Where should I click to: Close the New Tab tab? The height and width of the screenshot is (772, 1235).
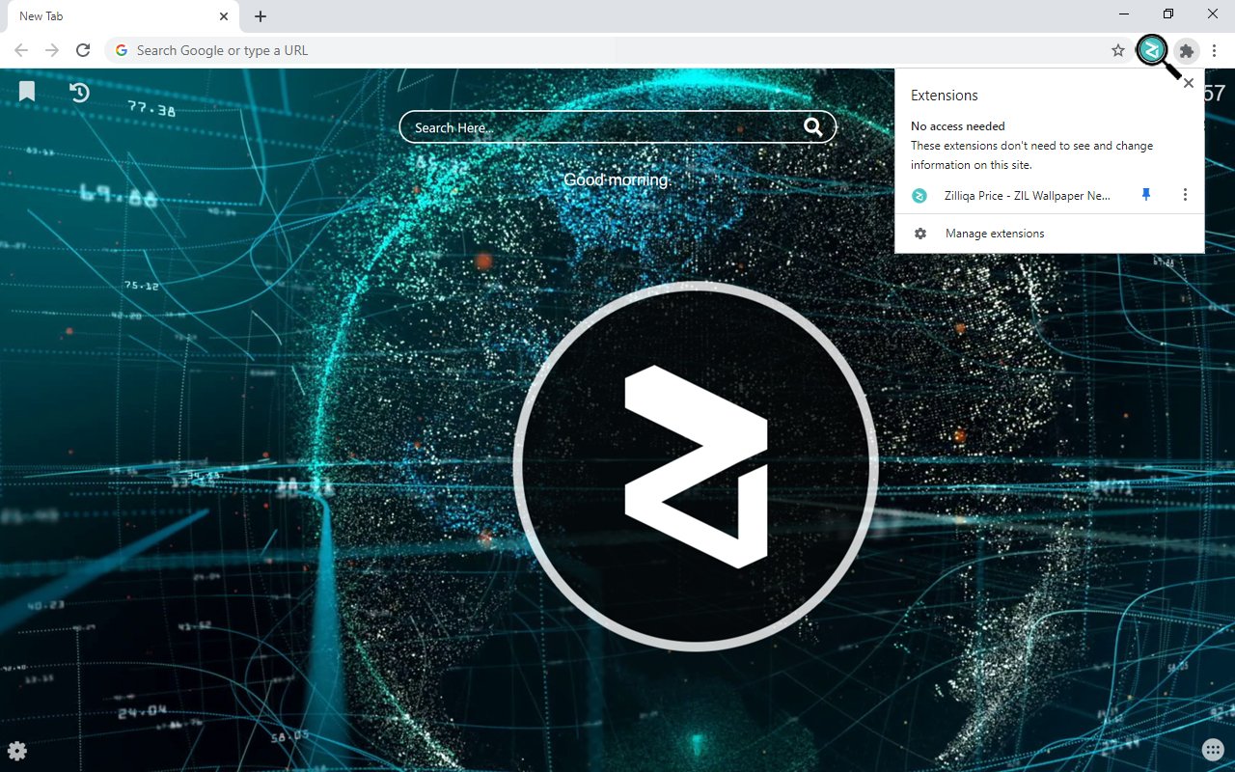(x=223, y=16)
